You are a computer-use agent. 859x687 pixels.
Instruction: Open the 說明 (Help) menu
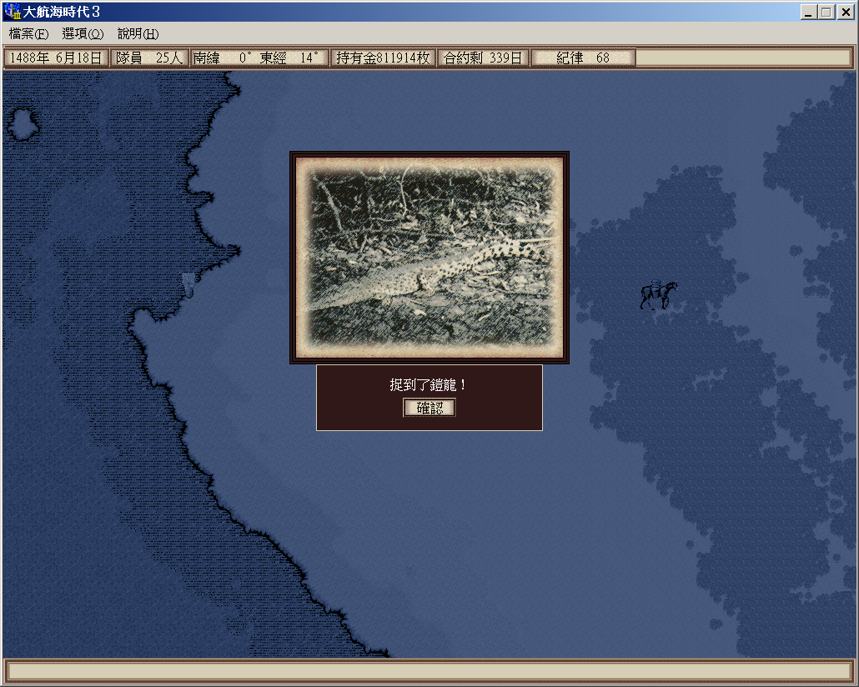tap(138, 34)
